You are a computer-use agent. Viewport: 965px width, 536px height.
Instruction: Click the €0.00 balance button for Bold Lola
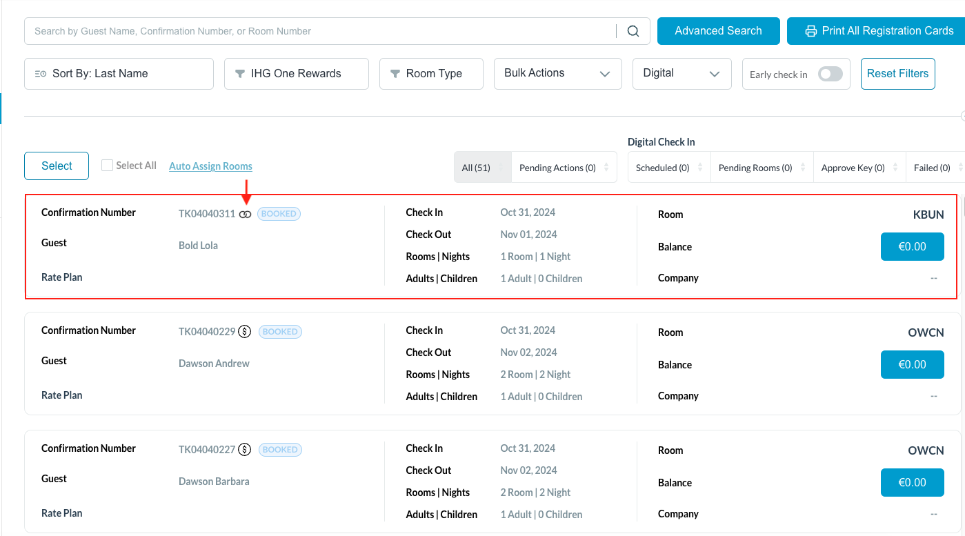[912, 247]
